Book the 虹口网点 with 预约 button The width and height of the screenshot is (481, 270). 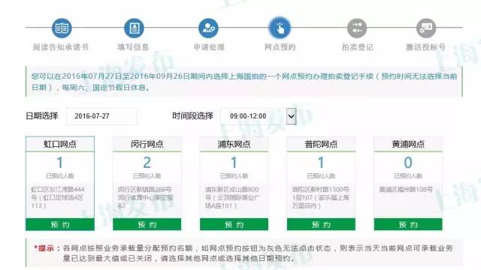point(60,225)
